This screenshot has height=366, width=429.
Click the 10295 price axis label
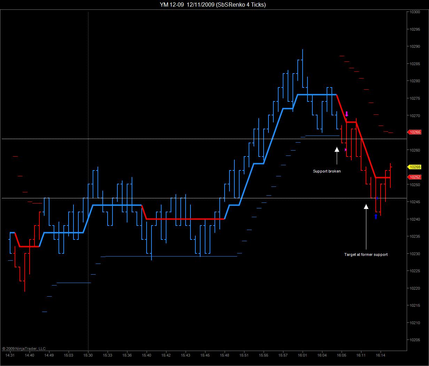coord(415,29)
